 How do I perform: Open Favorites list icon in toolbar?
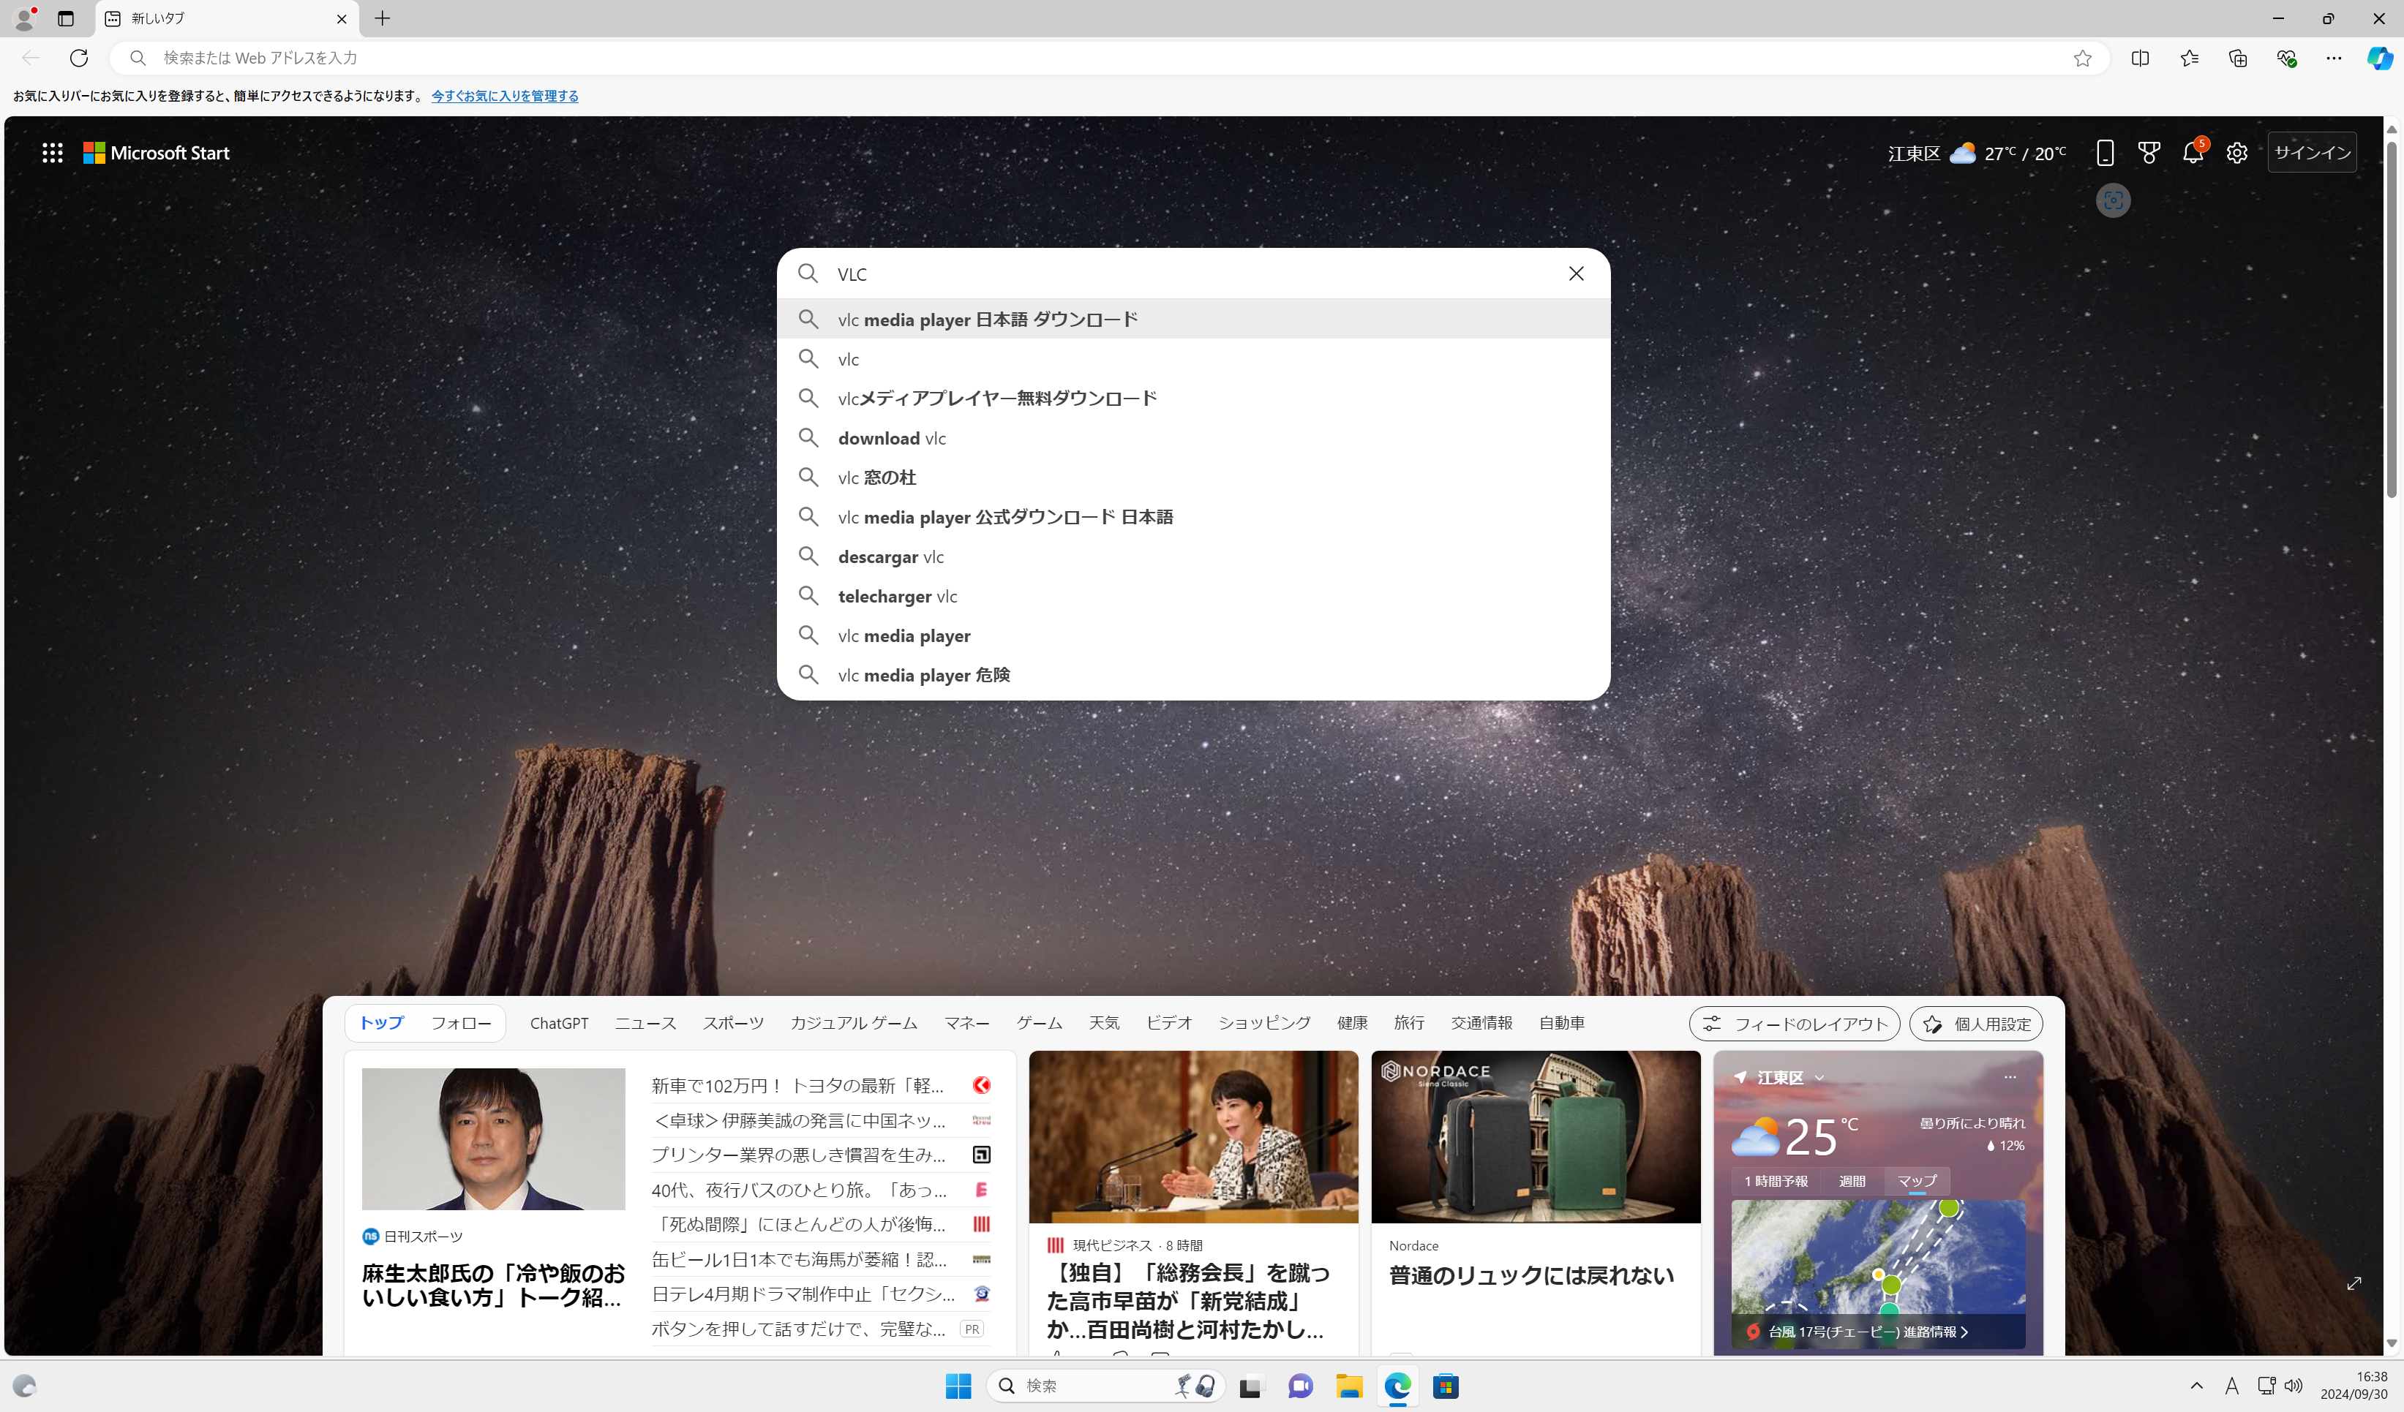pos(2190,58)
